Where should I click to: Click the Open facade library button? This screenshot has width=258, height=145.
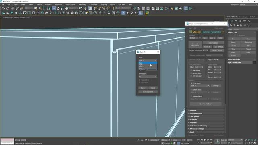[206, 104]
